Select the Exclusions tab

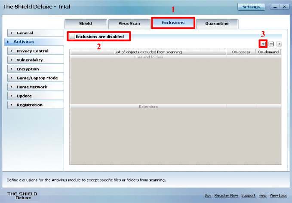(173, 23)
